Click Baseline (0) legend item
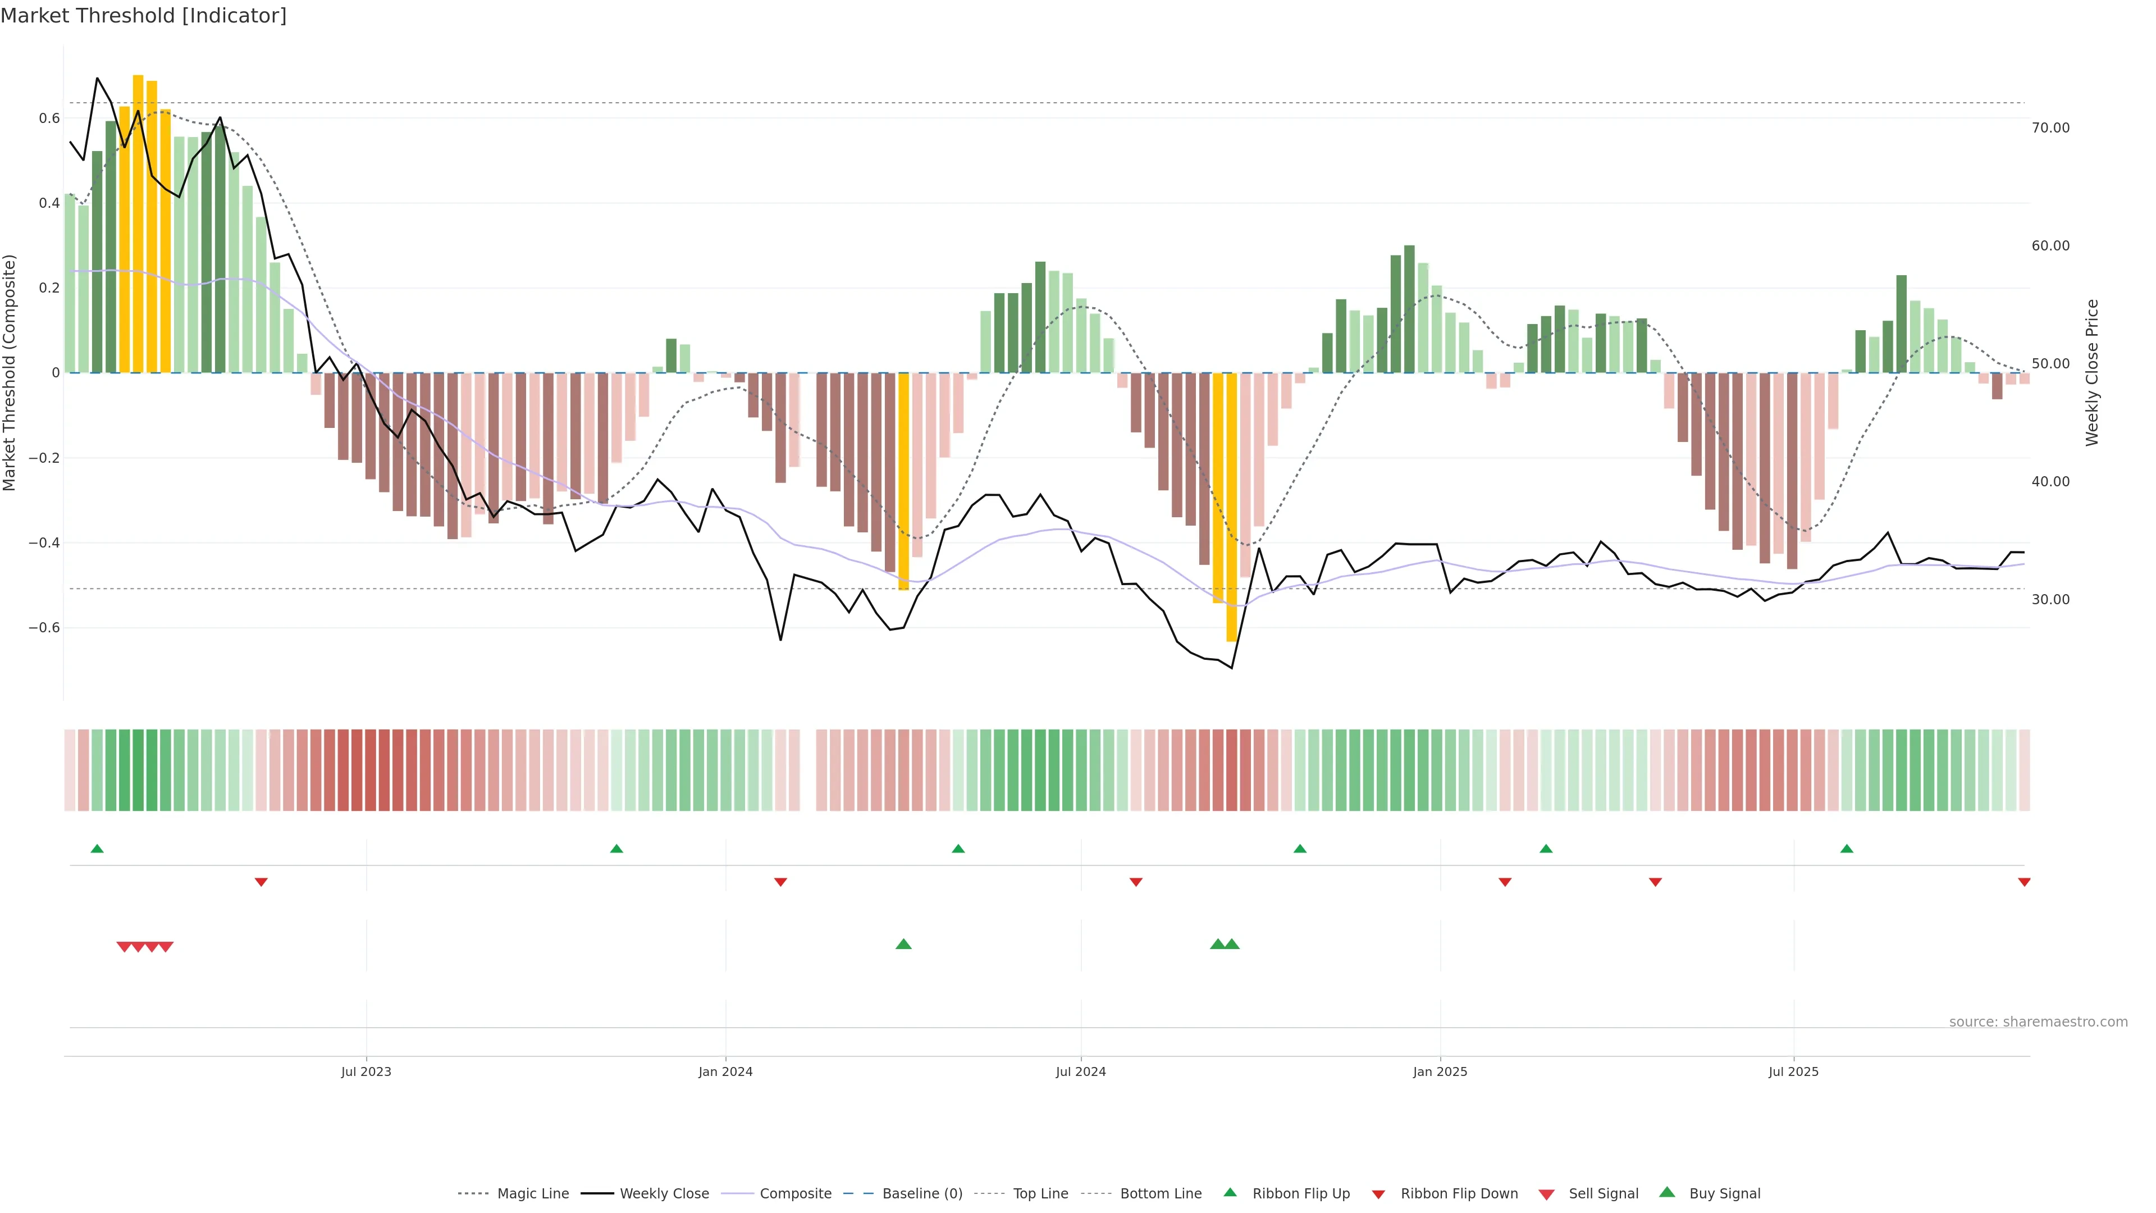The width and height of the screenshot is (2156, 1213). point(921,1194)
